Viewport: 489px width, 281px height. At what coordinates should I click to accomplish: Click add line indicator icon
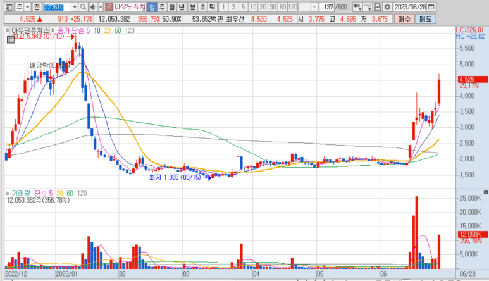tap(368, 7)
